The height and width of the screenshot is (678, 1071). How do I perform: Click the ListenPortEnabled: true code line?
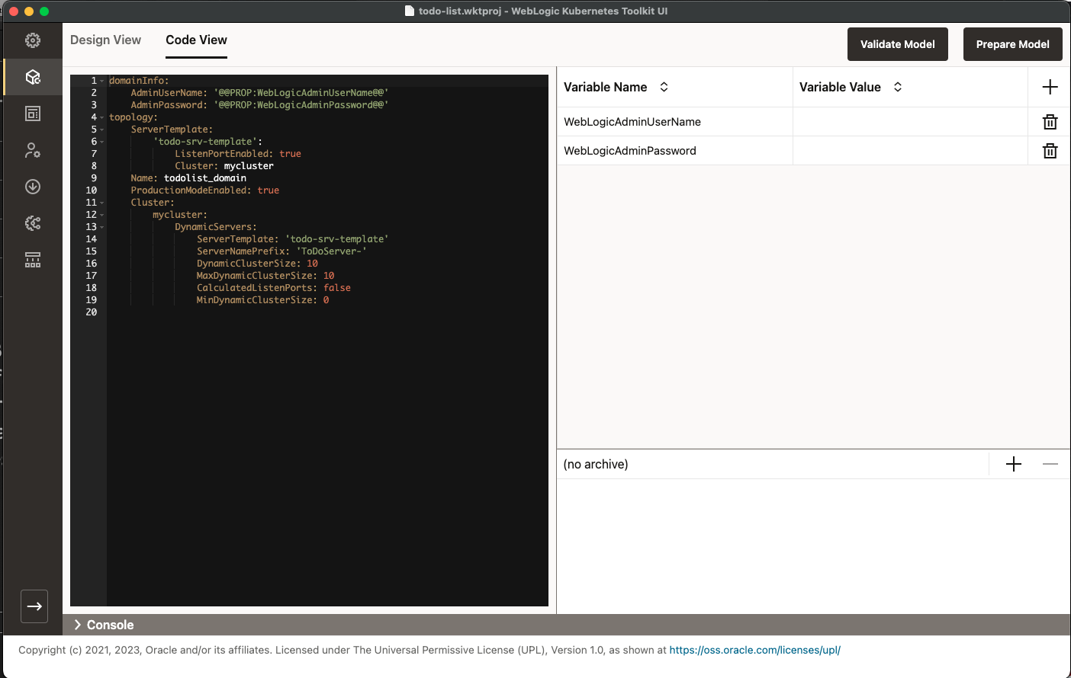tap(238, 154)
